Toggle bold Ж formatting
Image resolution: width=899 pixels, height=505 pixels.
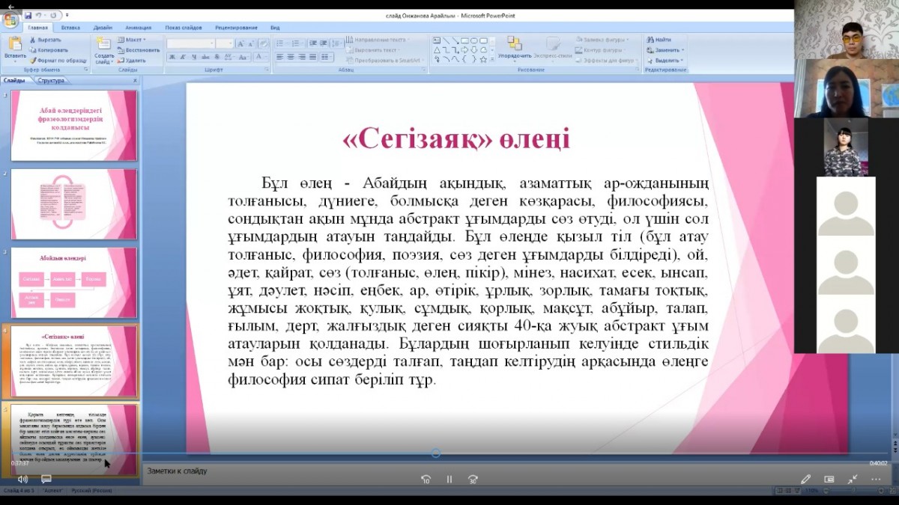point(172,57)
